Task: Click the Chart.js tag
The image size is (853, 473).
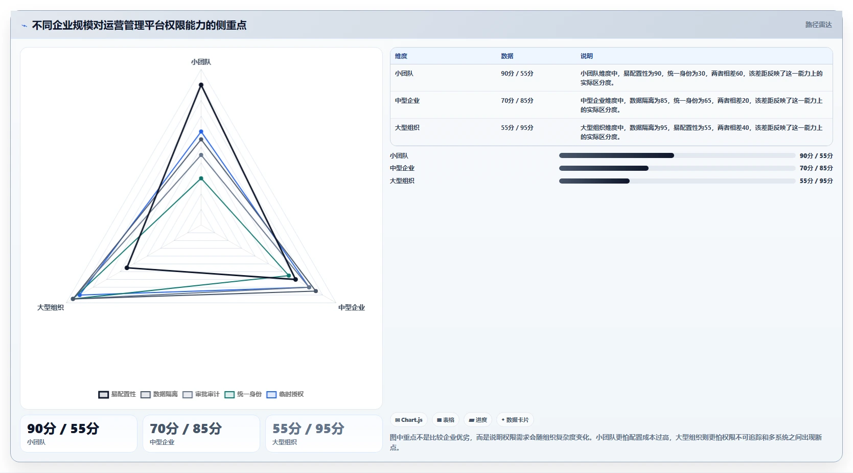Action: (409, 420)
